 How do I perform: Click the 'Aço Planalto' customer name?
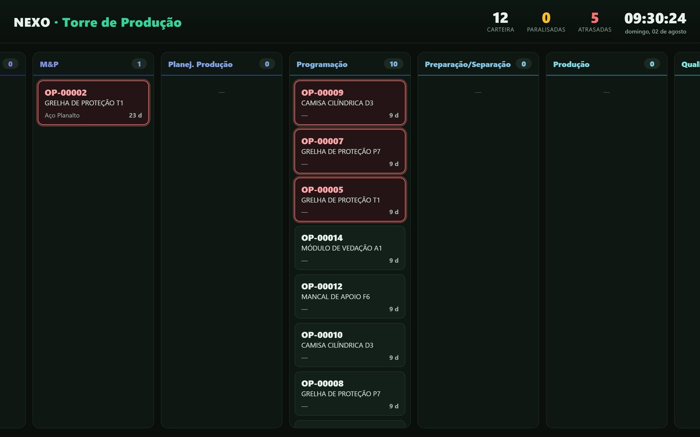tap(62, 116)
